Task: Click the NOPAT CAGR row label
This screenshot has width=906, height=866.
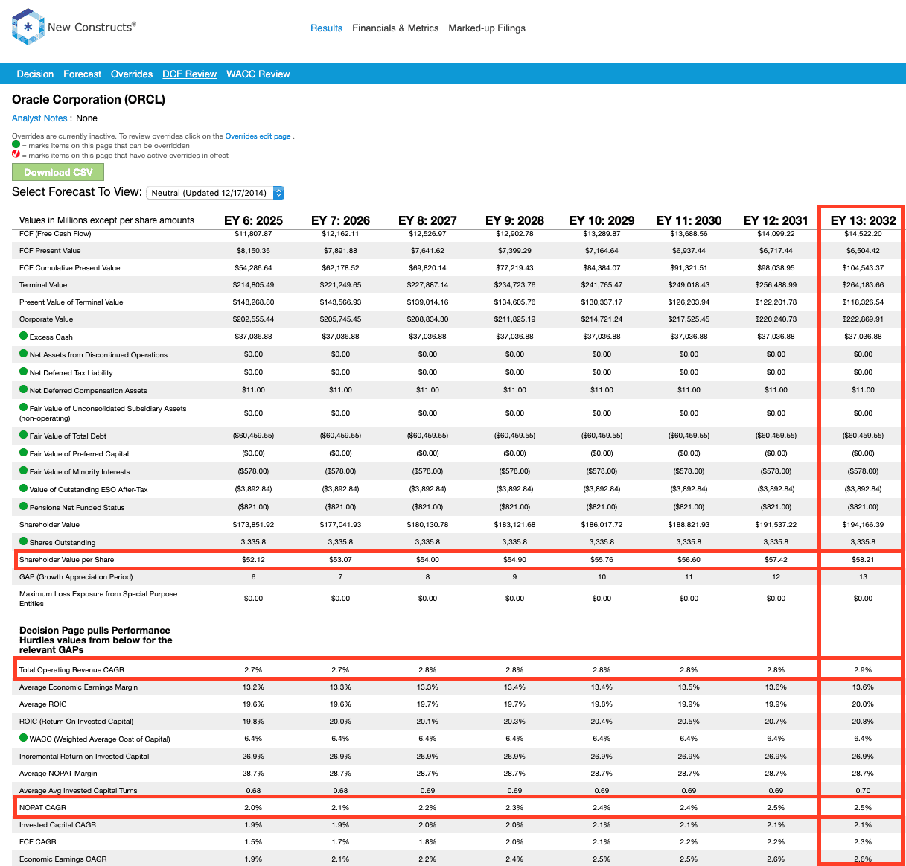Action: pyautogui.click(x=42, y=807)
